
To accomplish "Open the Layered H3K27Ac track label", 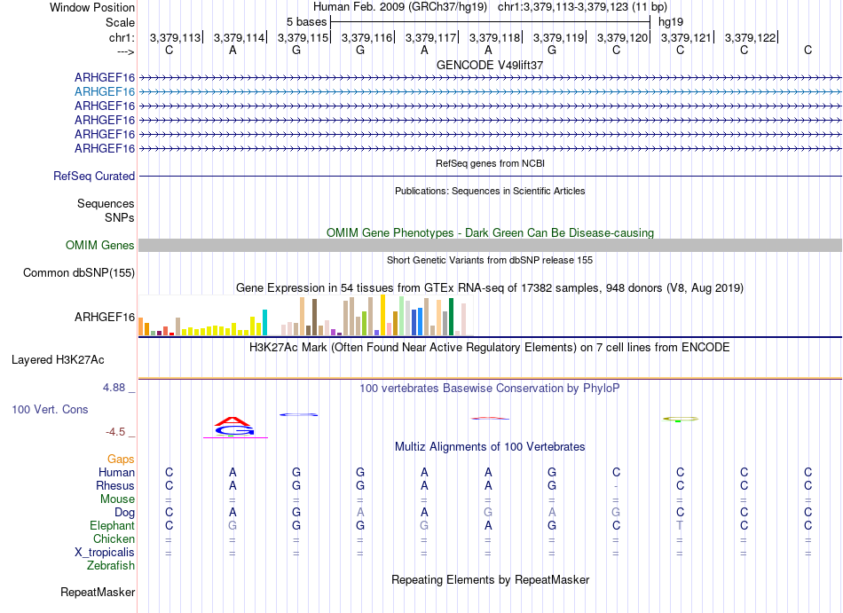I will (58, 360).
